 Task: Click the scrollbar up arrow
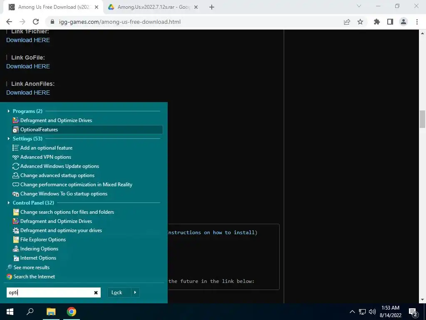coord(422,33)
